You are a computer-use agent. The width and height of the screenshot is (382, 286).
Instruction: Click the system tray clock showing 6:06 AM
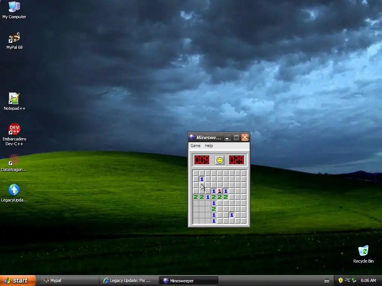tap(368, 280)
